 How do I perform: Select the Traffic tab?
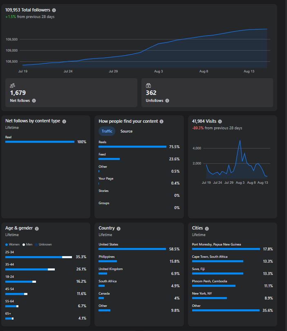(107, 131)
